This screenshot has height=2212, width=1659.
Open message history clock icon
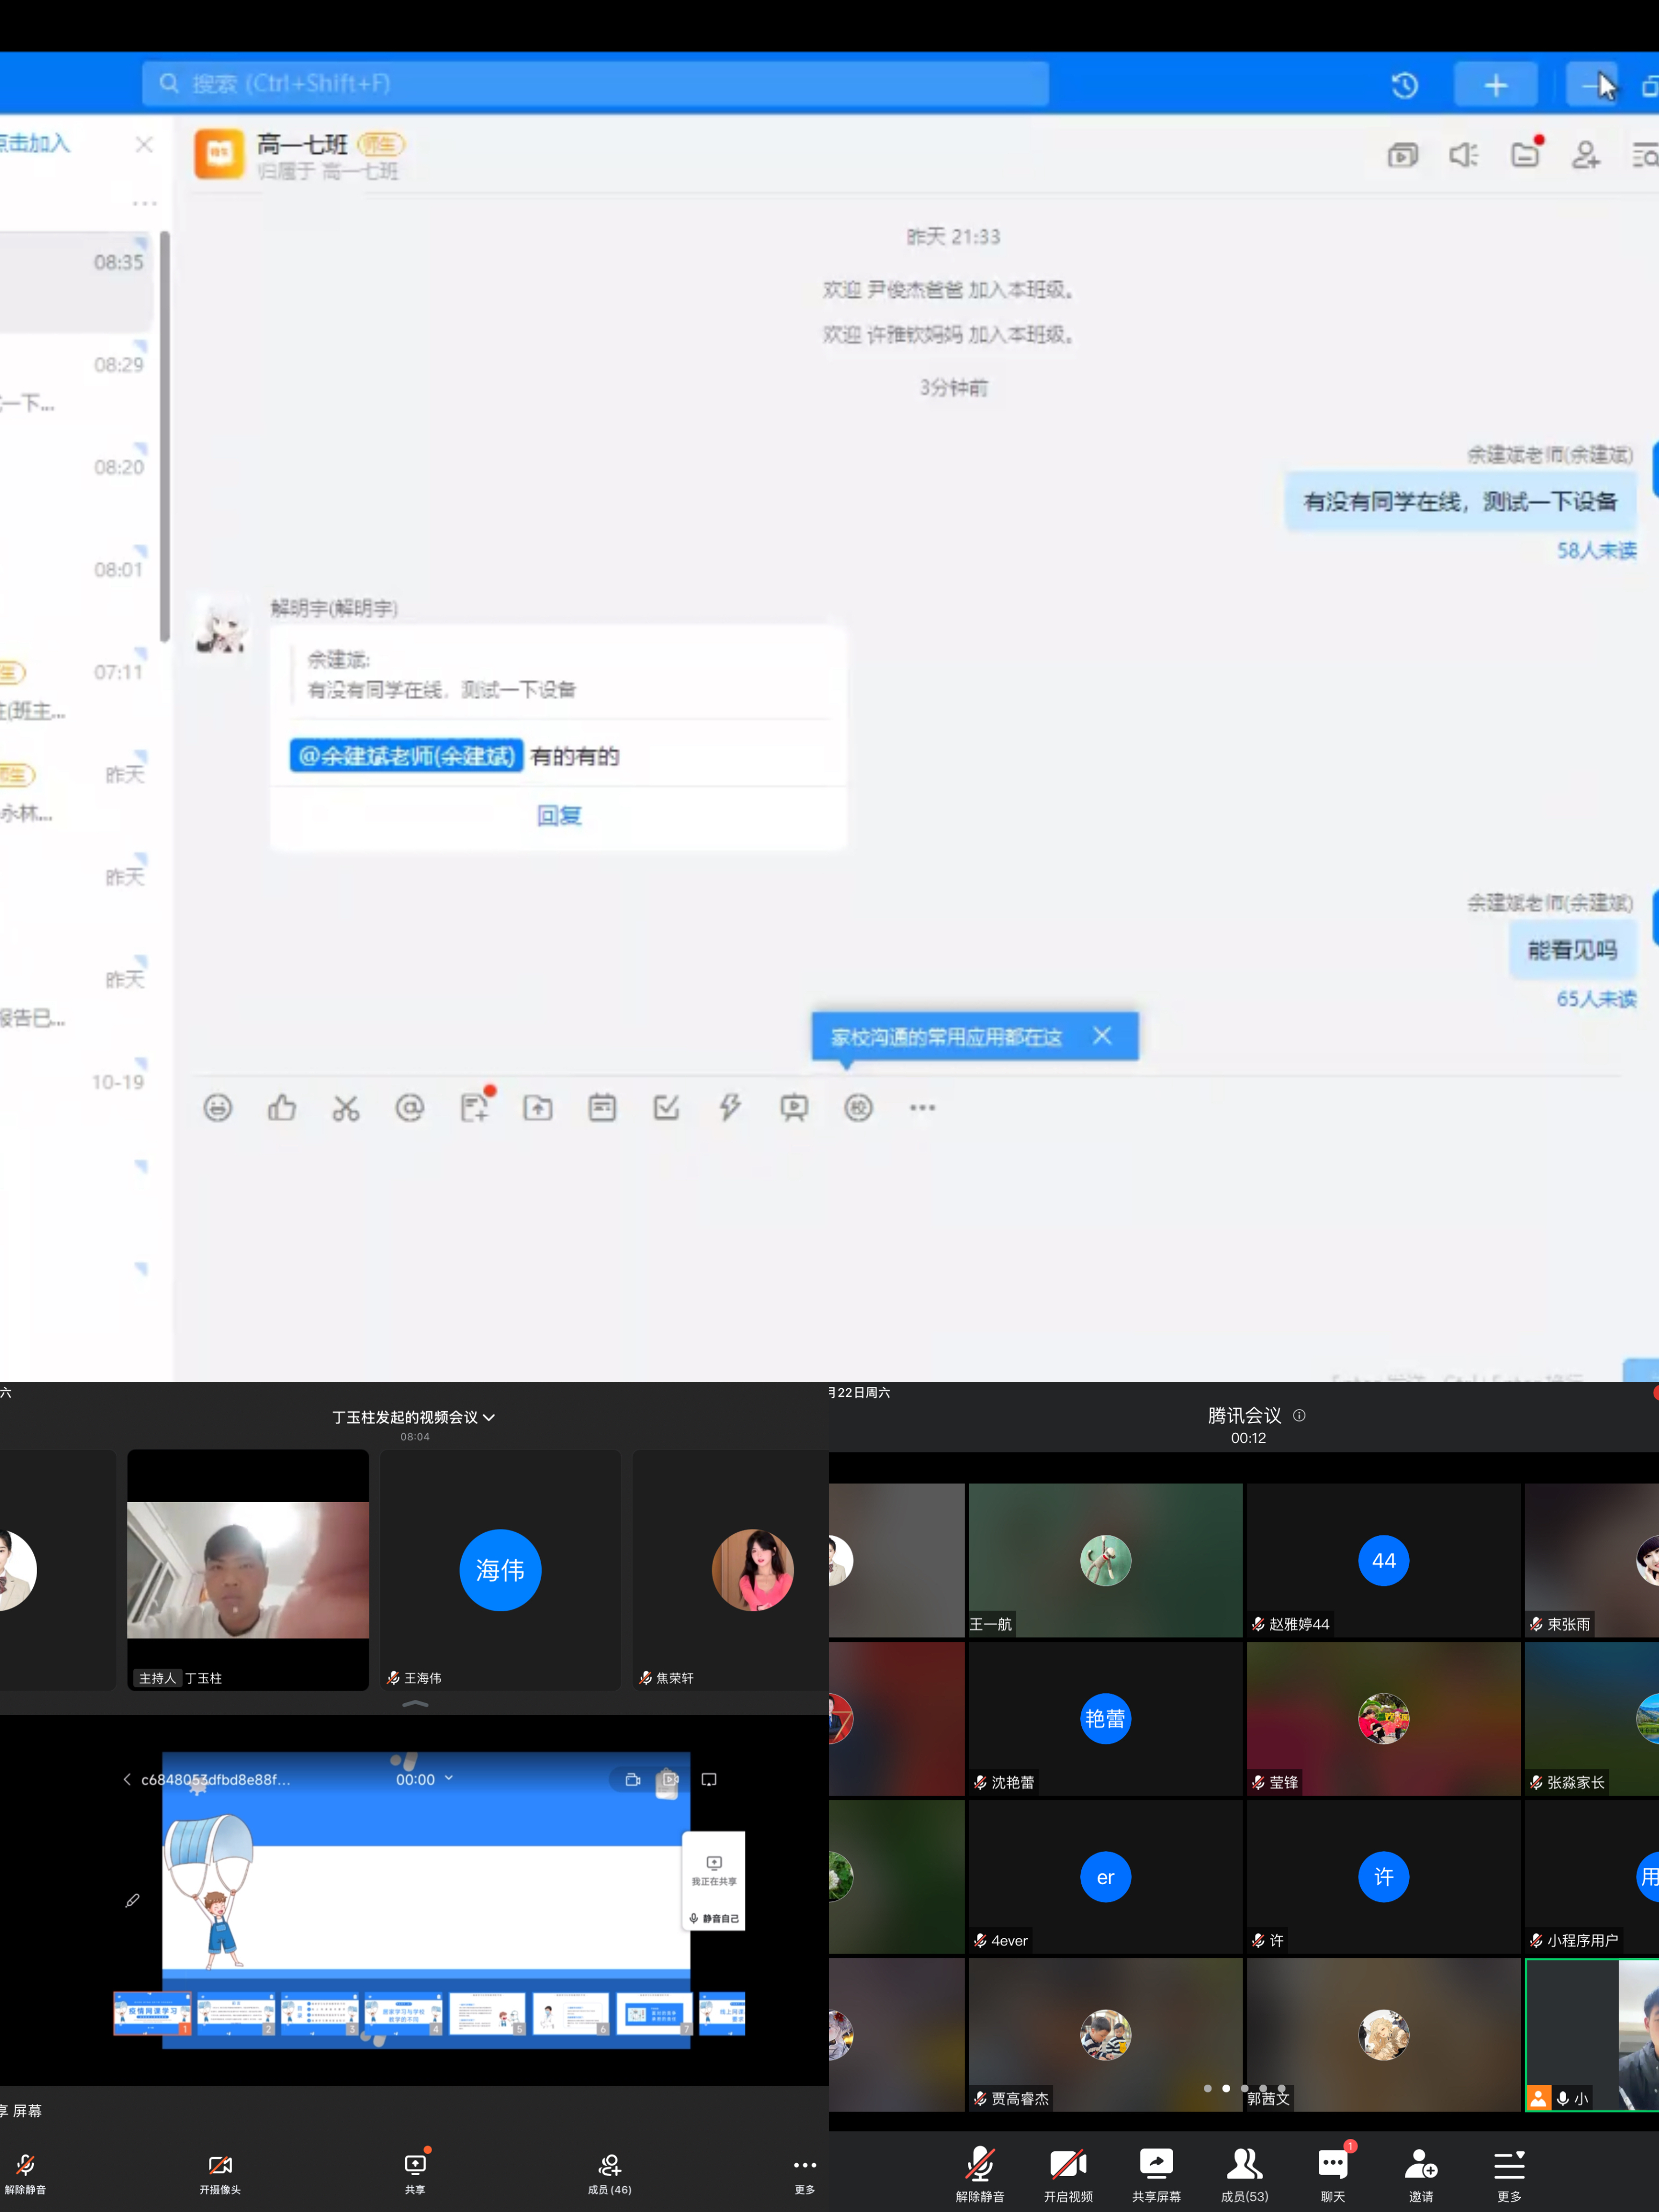pyautogui.click(x=1405, y=85)
